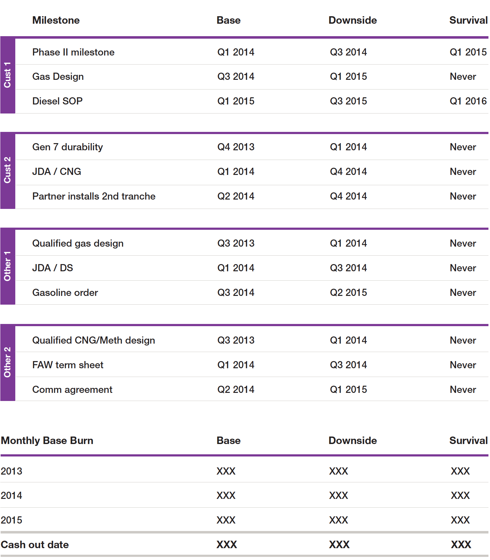Click the Qualified gas design label
490x560 pixels.
click(x=78, y=244)
